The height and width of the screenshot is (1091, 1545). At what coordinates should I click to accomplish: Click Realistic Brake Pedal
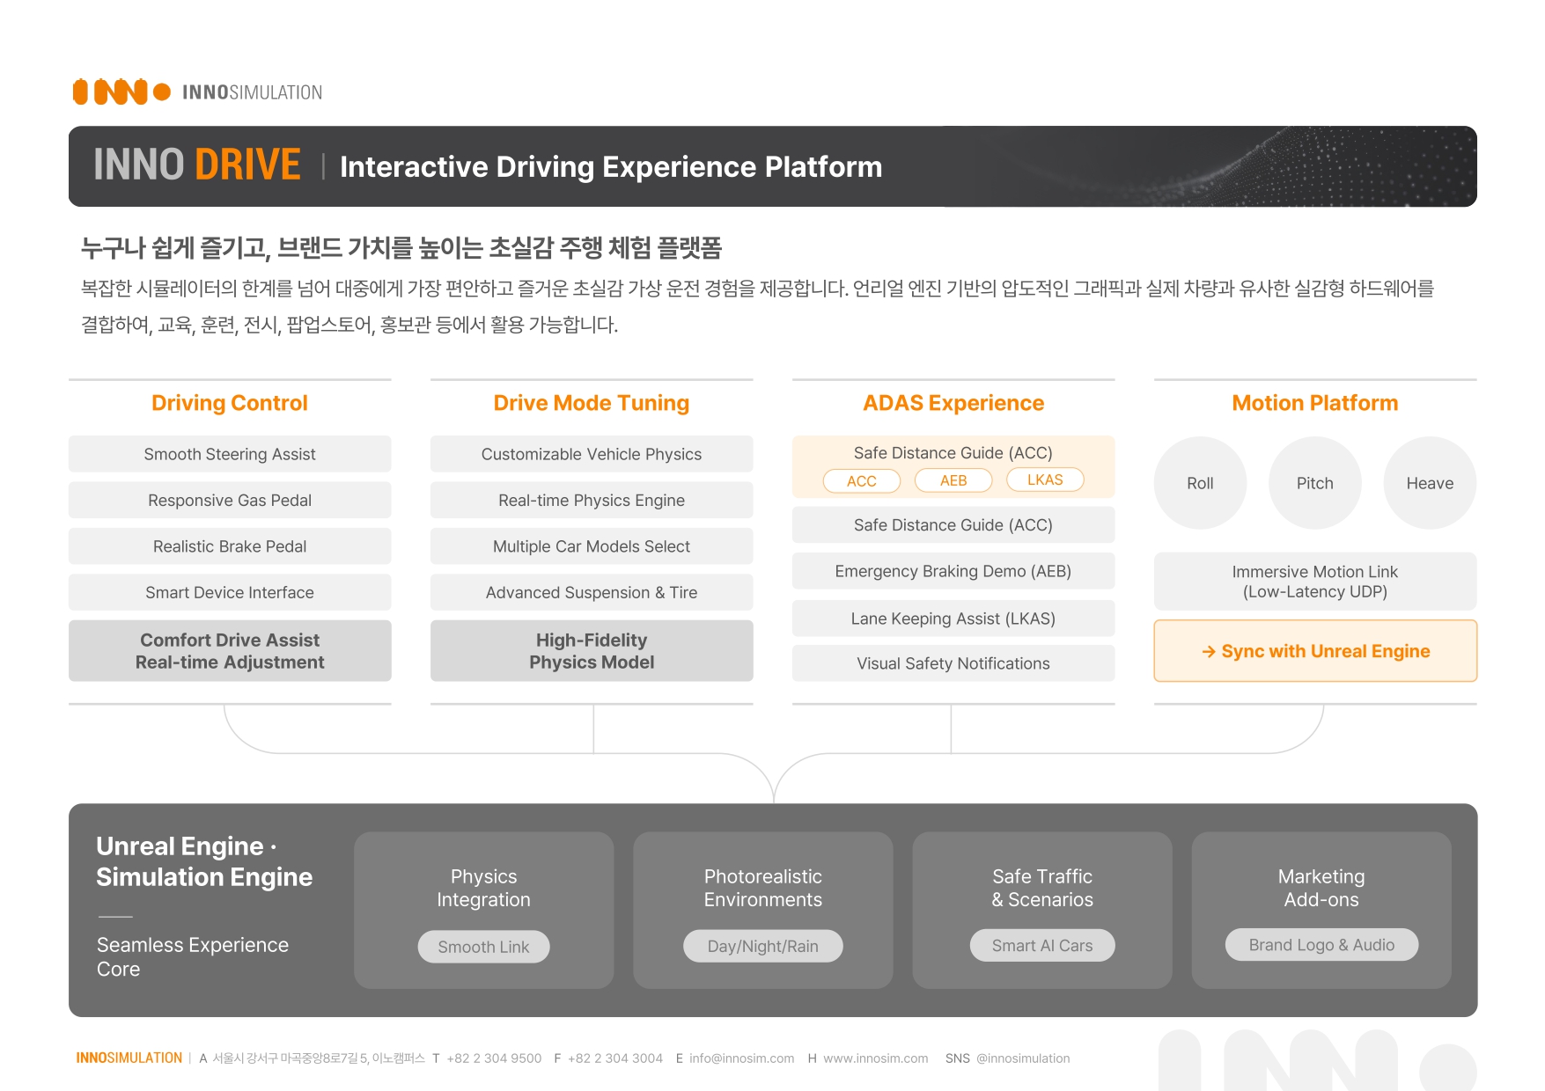point(230,546)
